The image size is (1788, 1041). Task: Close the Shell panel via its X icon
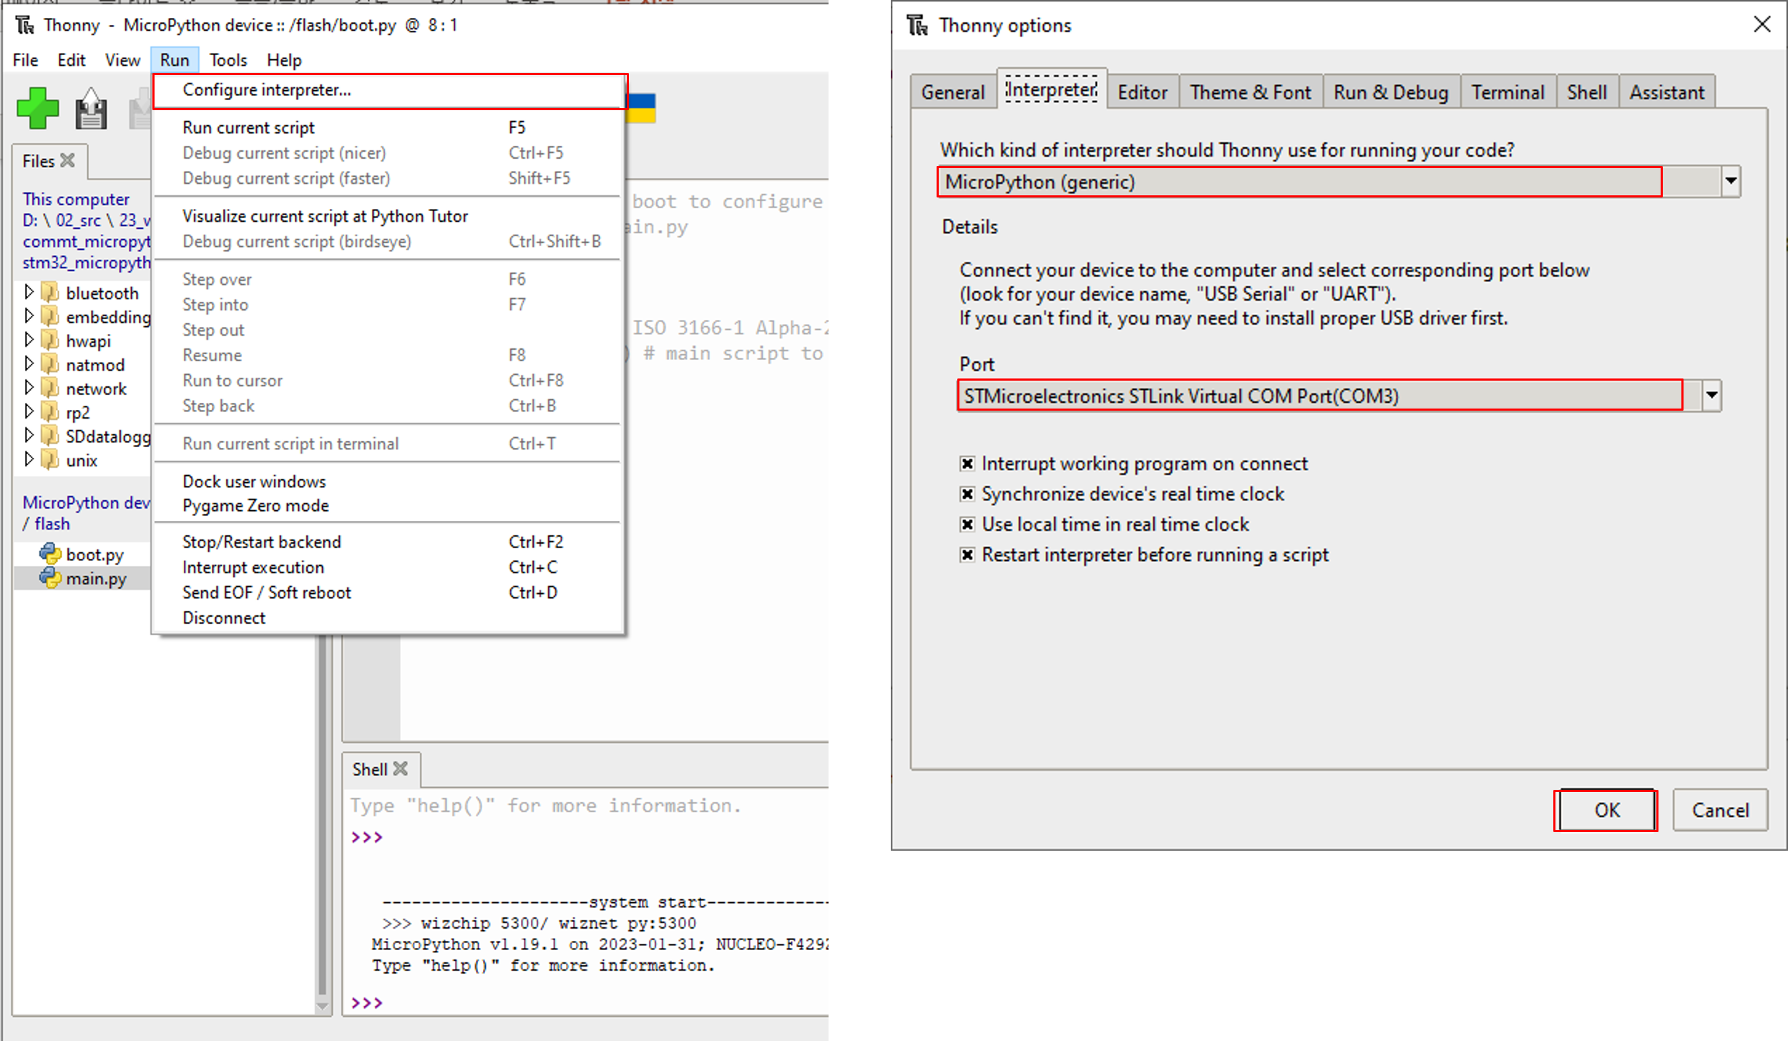click(399, 768)
